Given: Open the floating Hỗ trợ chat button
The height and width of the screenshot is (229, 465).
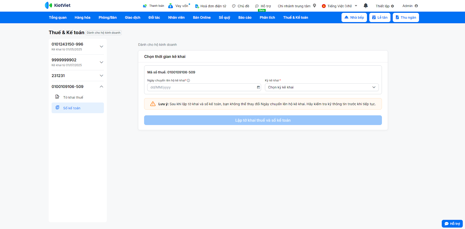Looking at the screenshot, I should [452, 223].
